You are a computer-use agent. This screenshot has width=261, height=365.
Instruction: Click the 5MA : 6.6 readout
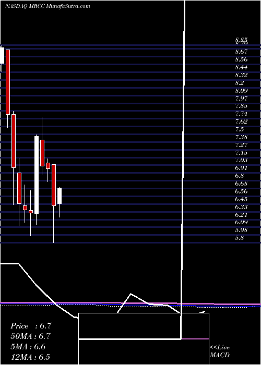tap(28, 347)
